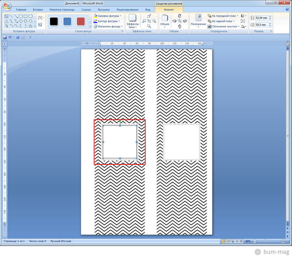Nudge shadow right
The width and height of the screenshot is (292, 257).
tap(154, 21)
